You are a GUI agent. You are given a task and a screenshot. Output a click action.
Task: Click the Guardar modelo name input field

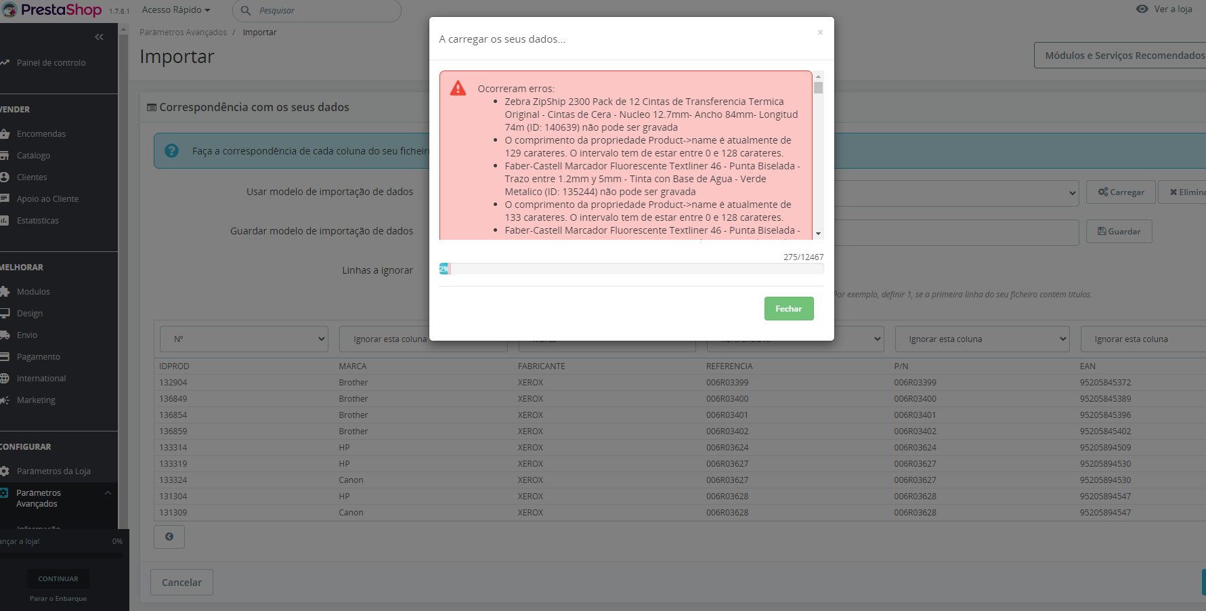(956, 232)
